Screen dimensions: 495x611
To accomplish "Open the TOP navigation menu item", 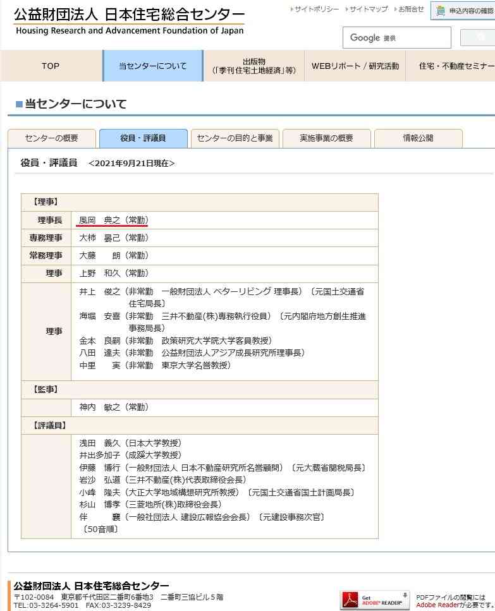I will 51,66.
